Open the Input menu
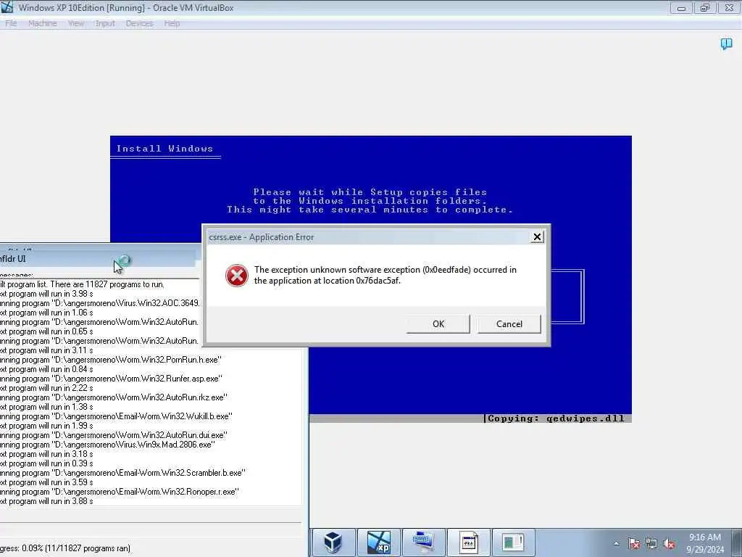 point(105,23)
